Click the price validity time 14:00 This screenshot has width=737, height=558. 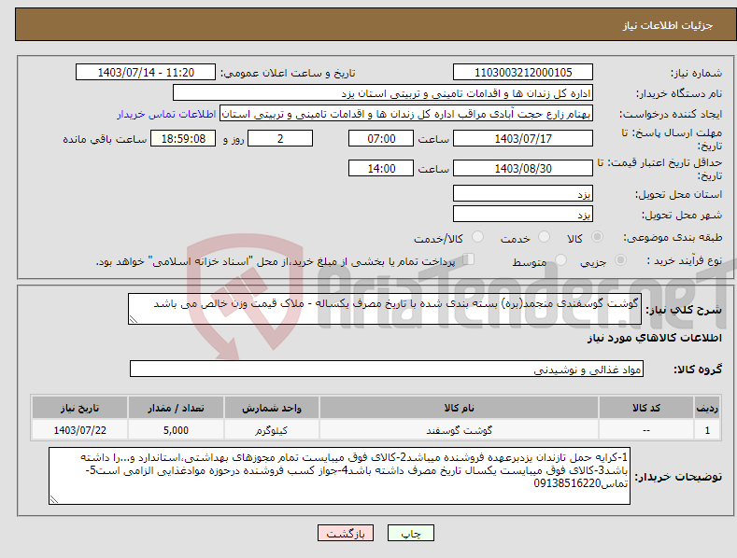[x=381, y=168]
